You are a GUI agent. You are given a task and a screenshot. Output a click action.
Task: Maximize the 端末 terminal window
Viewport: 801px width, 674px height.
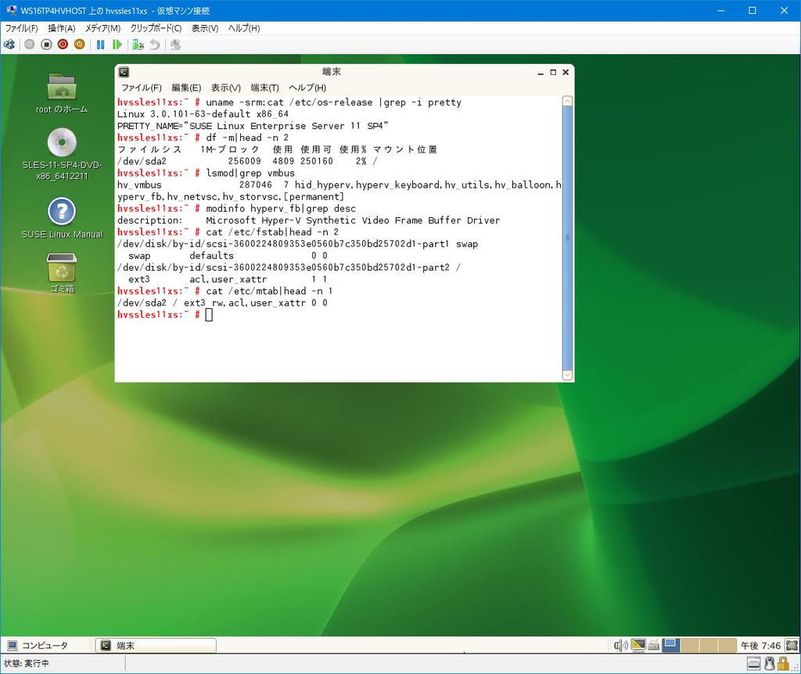click(553, 73)
